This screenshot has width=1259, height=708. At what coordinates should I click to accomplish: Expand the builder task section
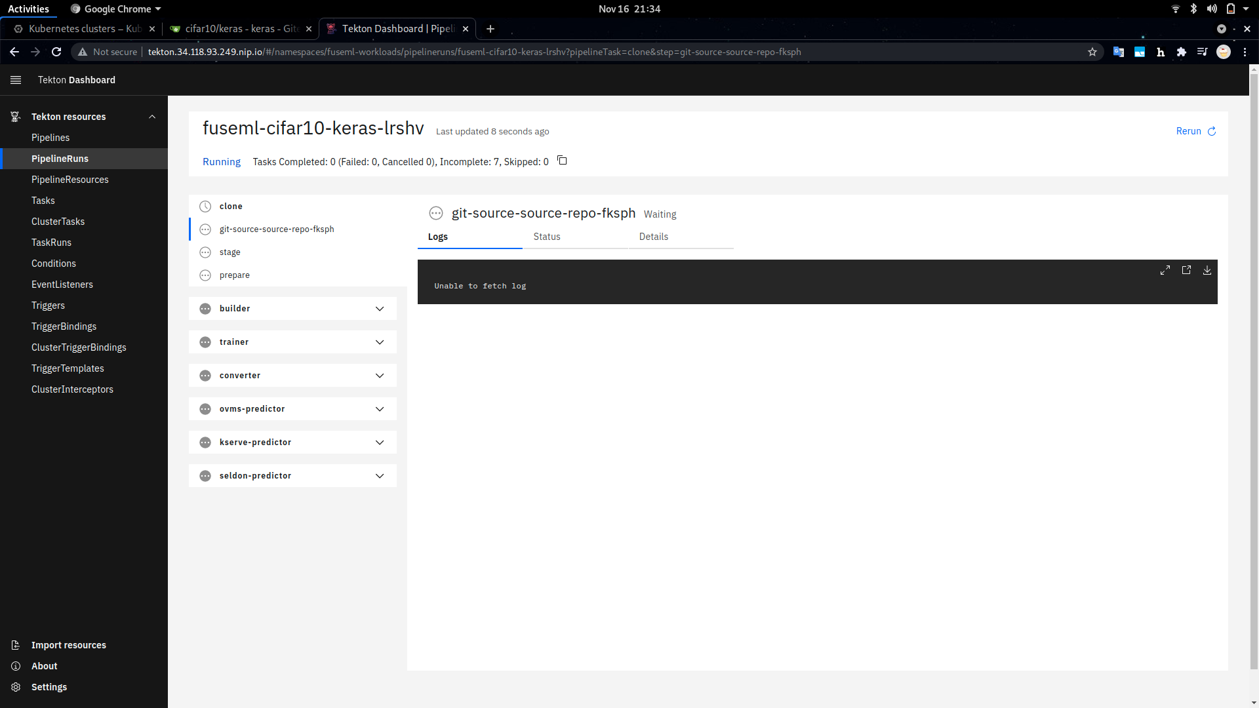(380, 308)
